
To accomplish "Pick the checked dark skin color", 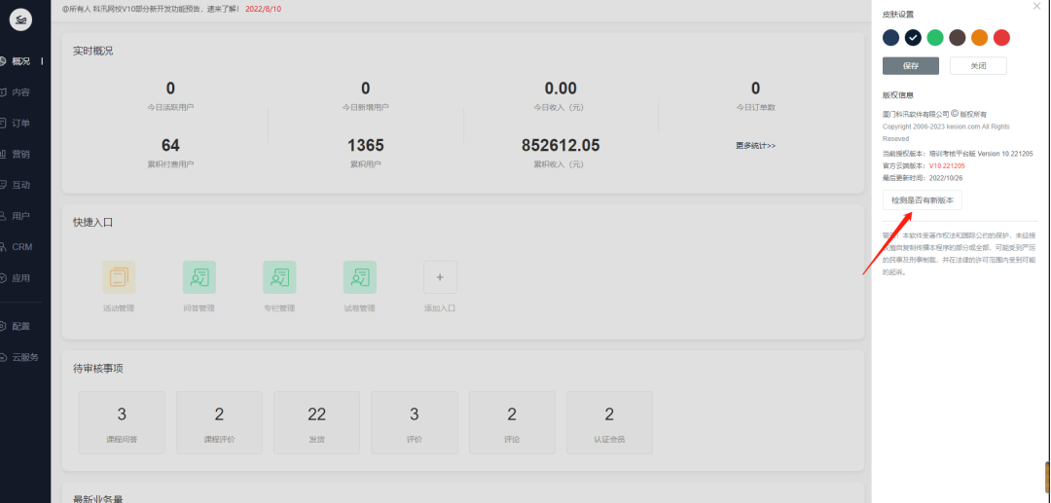I will point(913,38).
